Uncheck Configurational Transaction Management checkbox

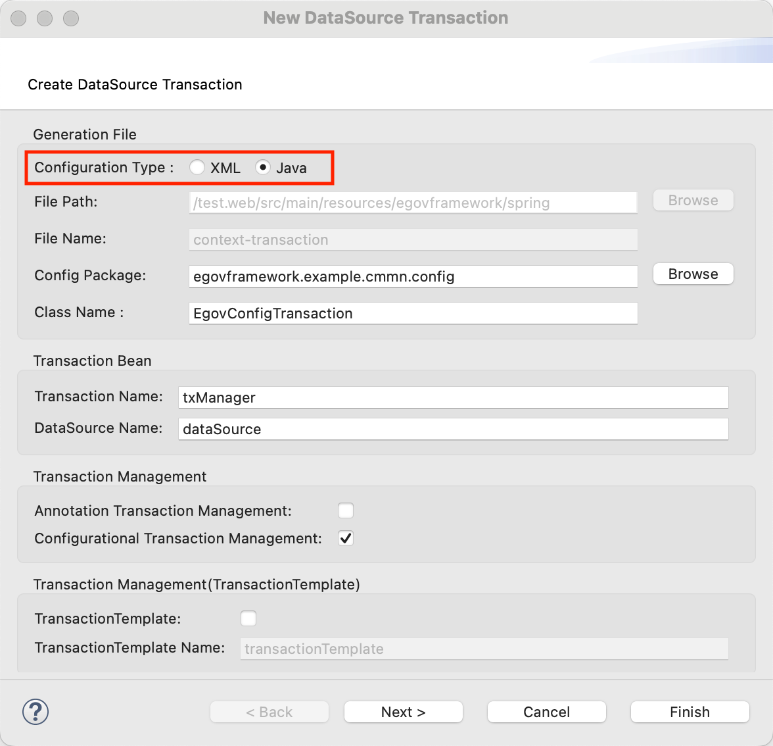click(x=346, y=538)
